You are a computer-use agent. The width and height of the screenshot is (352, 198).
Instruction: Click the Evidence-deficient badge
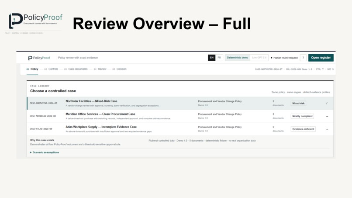pyautogui.click(x=303, y=129)
